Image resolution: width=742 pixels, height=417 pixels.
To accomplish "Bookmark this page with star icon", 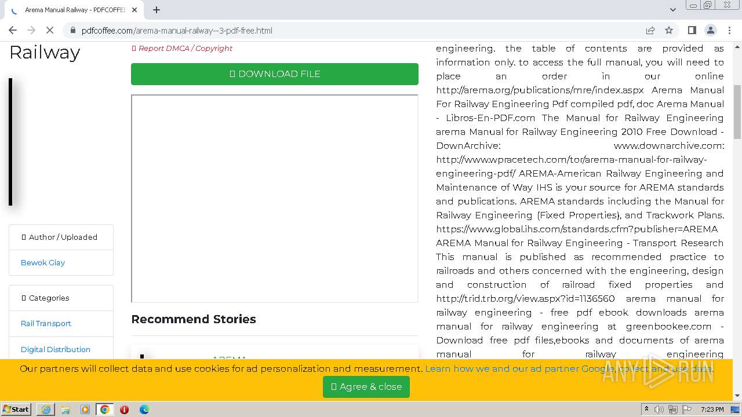I will [669, 30].
